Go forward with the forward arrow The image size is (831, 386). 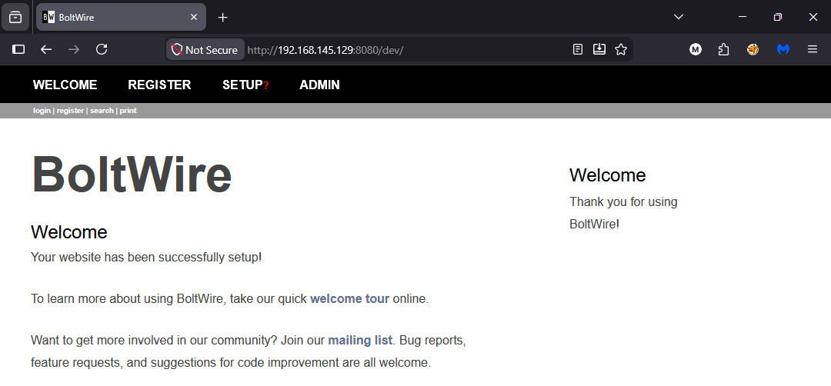point(74,49)
